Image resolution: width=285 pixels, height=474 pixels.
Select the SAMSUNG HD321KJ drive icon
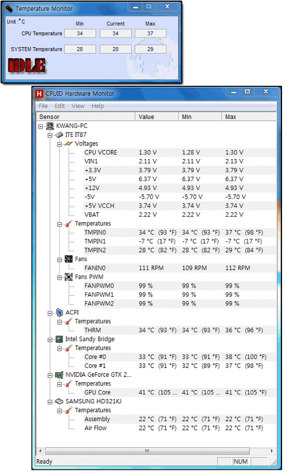click(59, 401)
